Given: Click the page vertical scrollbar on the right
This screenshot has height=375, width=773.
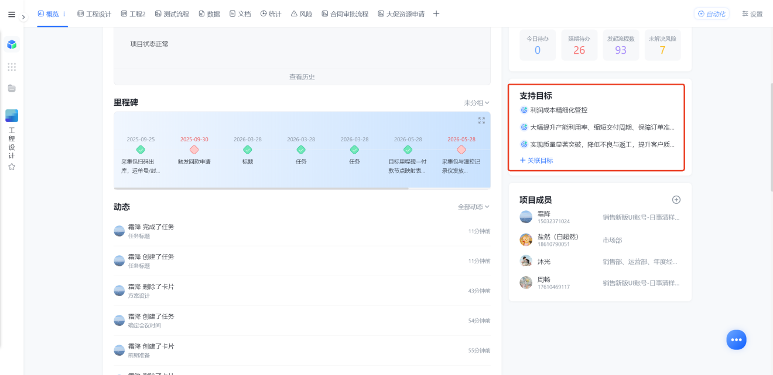Looking at the screenshot, I should click(x=771, y=137).
